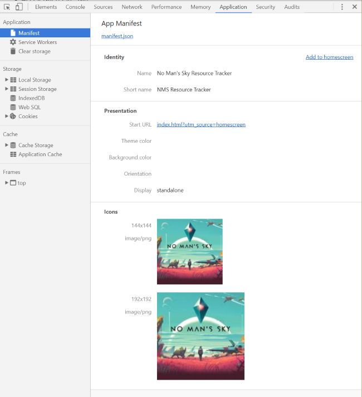Click the 144x144 size label
This screenshot has width=362, height=397.
[x=141, y=226]
